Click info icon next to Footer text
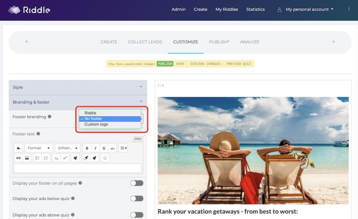The image size is (358, 219). coord(38,134)
